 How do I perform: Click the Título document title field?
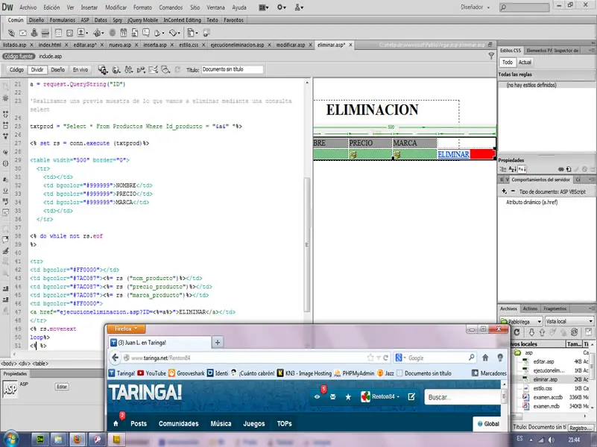pos(232,69)
